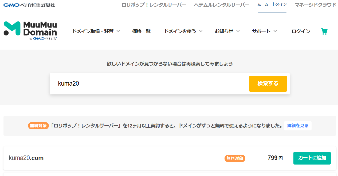Open the shopping cart icon

[324, 32]
